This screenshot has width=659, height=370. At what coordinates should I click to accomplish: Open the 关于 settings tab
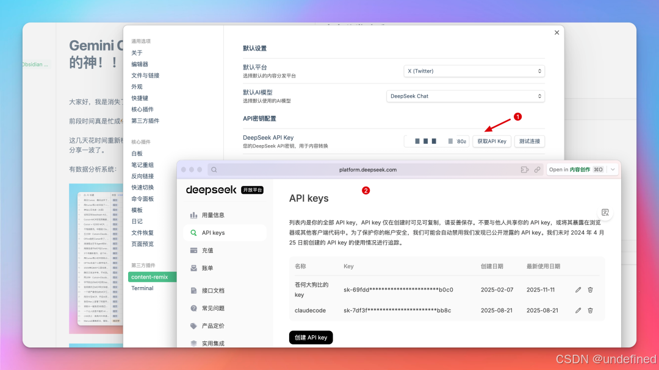pyautogui.click(x=137, y=53)
